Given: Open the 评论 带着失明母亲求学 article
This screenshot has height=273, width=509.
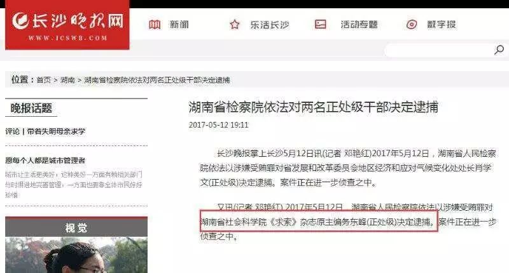Looking at the screenshot, I should pos(45,131).
